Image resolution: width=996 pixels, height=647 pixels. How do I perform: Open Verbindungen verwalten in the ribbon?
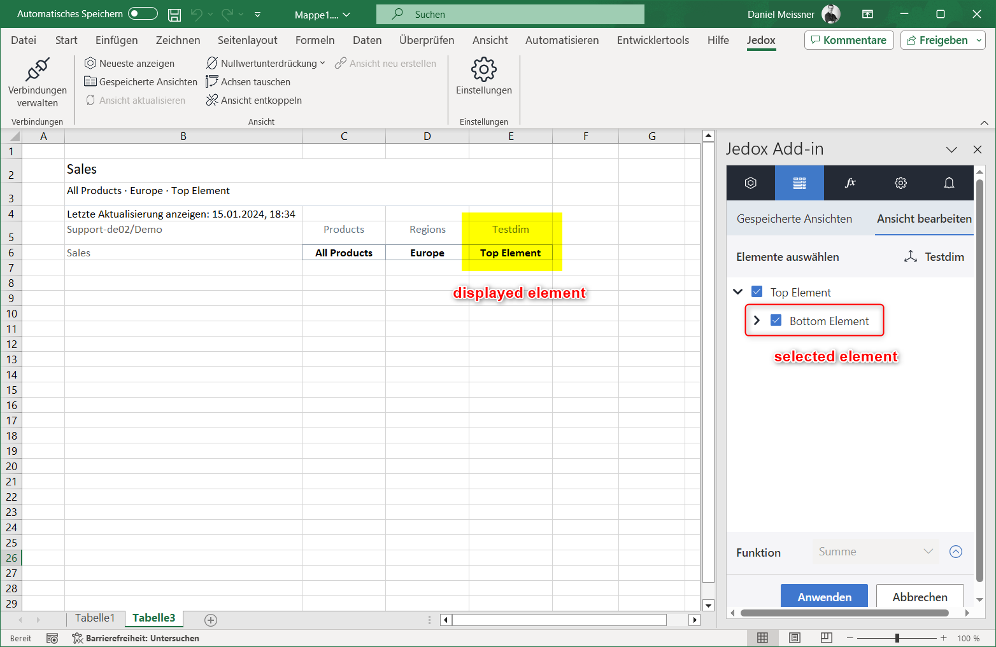pyautogui.click(x=37, y=83)
